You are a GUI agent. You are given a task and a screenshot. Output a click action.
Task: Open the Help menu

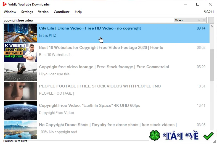click(x=78, y=12)
